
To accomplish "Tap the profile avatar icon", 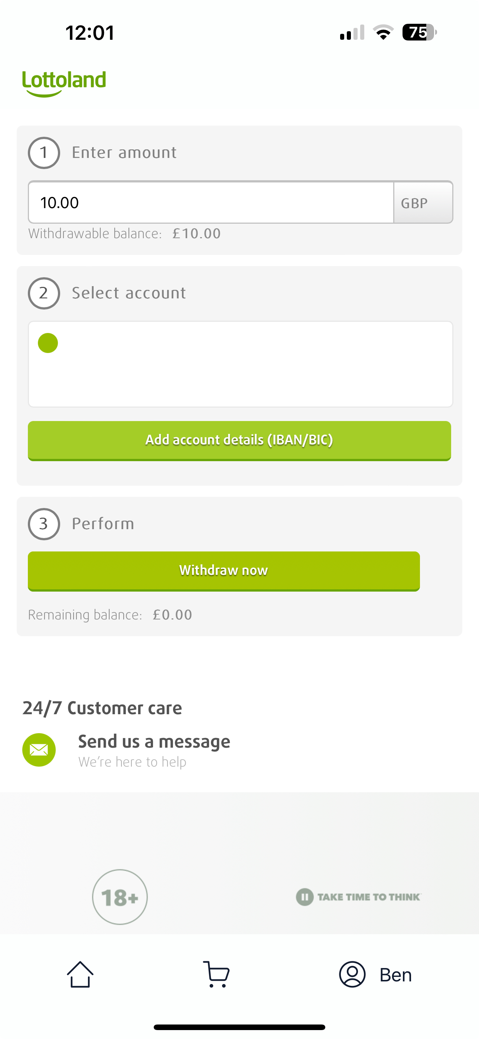I will (x=352, y=974).
